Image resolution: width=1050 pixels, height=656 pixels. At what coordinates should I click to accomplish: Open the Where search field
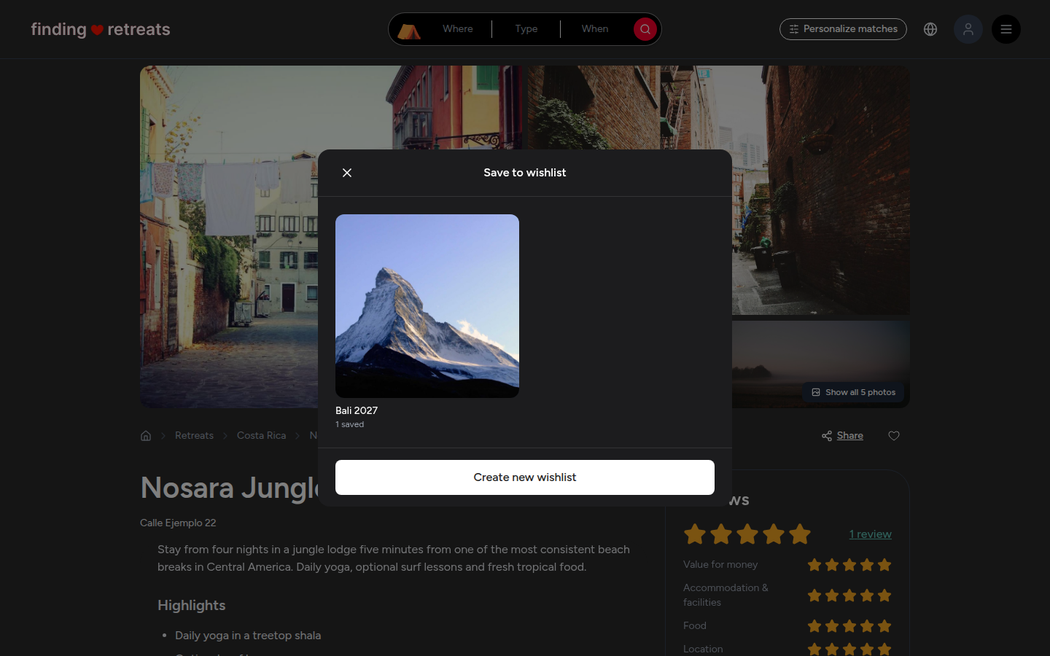click(x=458, y=29)
